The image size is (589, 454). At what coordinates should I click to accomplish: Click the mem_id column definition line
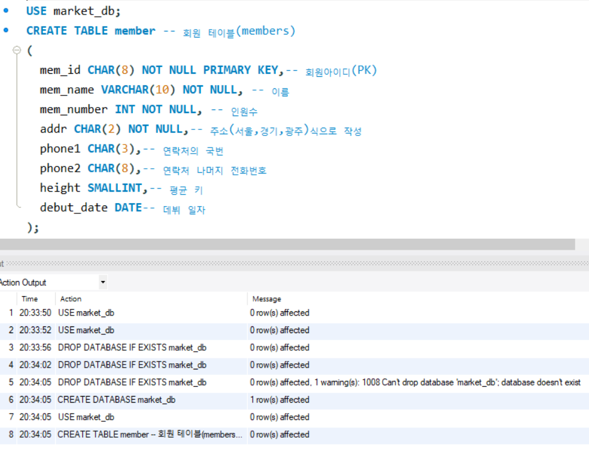(x=209, y=70)
